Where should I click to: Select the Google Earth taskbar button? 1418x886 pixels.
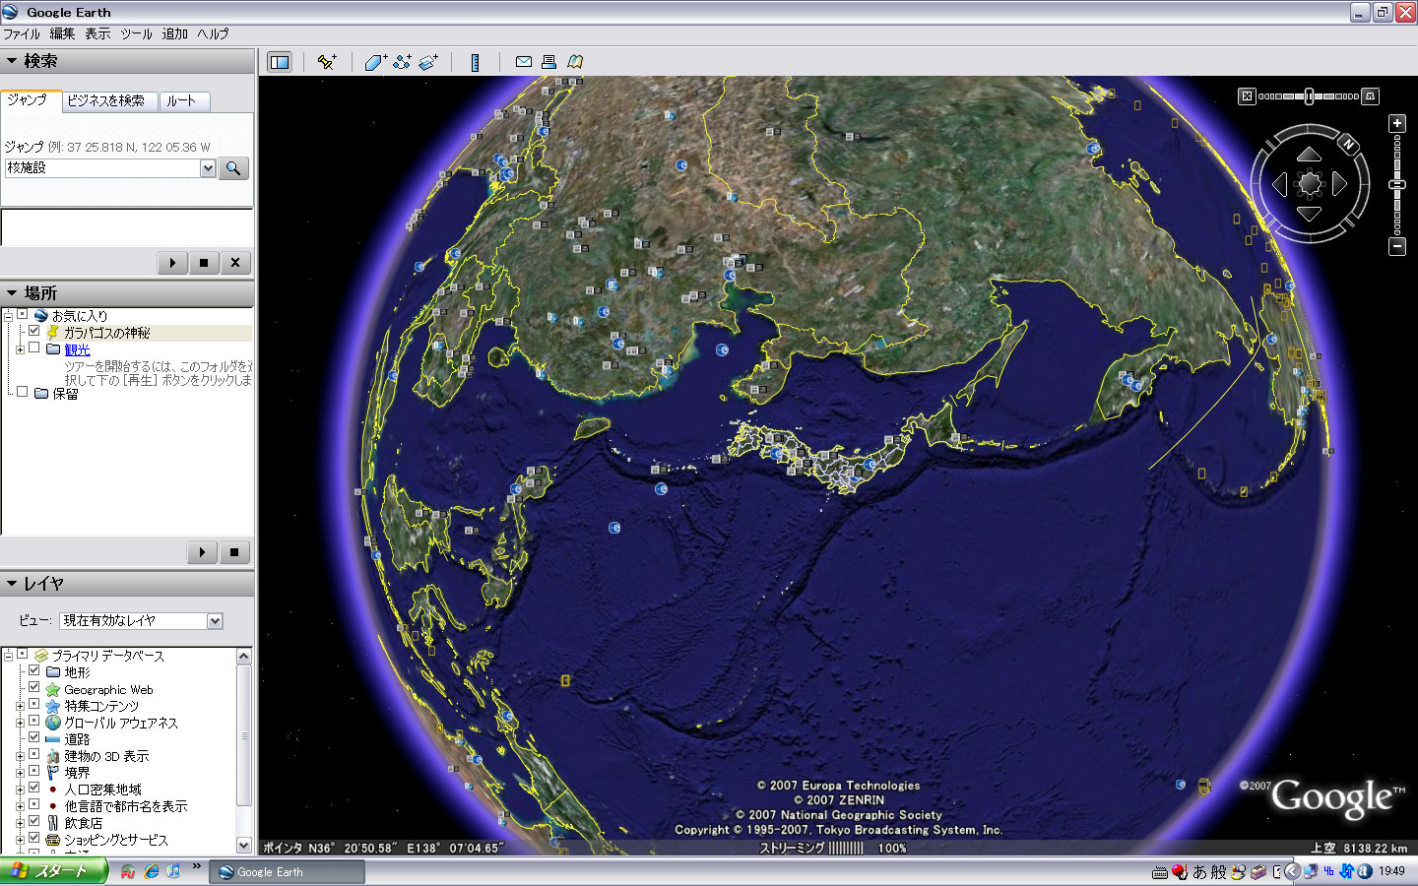click(x=287, y=872)
